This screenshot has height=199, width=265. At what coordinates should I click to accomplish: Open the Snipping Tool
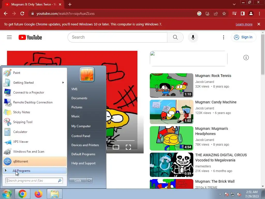click(35, 122)
